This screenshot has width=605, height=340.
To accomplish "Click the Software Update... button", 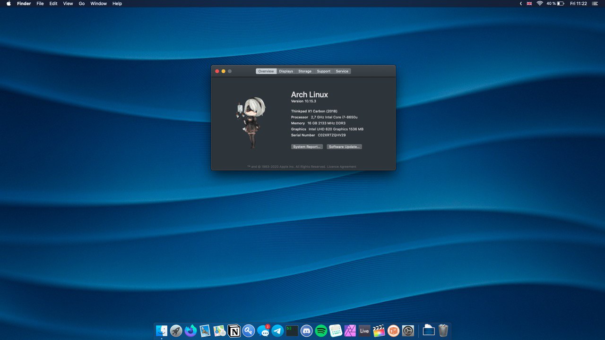I will (344, 147).
